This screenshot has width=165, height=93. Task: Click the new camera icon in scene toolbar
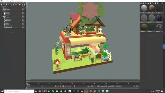point(6,5)
